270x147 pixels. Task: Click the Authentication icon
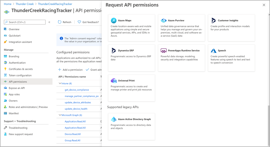(x=5, y=63)
